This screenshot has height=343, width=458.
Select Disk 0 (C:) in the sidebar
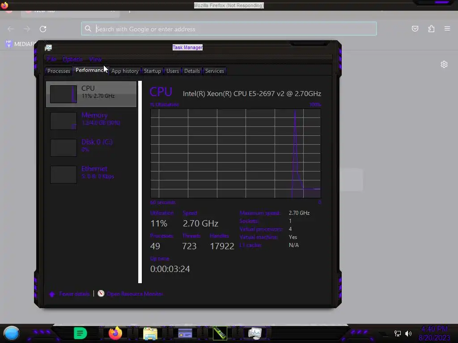point(91,147)
